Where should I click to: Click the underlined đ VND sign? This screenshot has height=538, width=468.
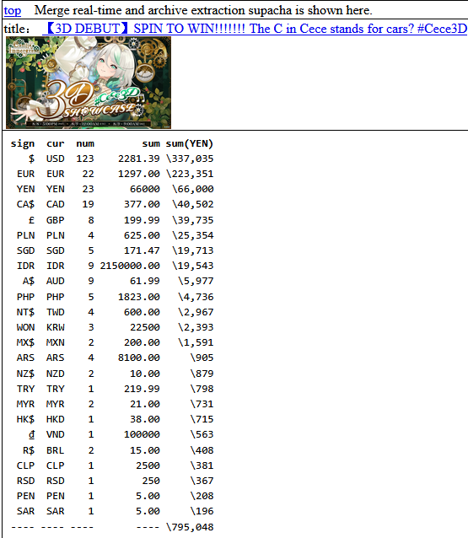(31, 434)
